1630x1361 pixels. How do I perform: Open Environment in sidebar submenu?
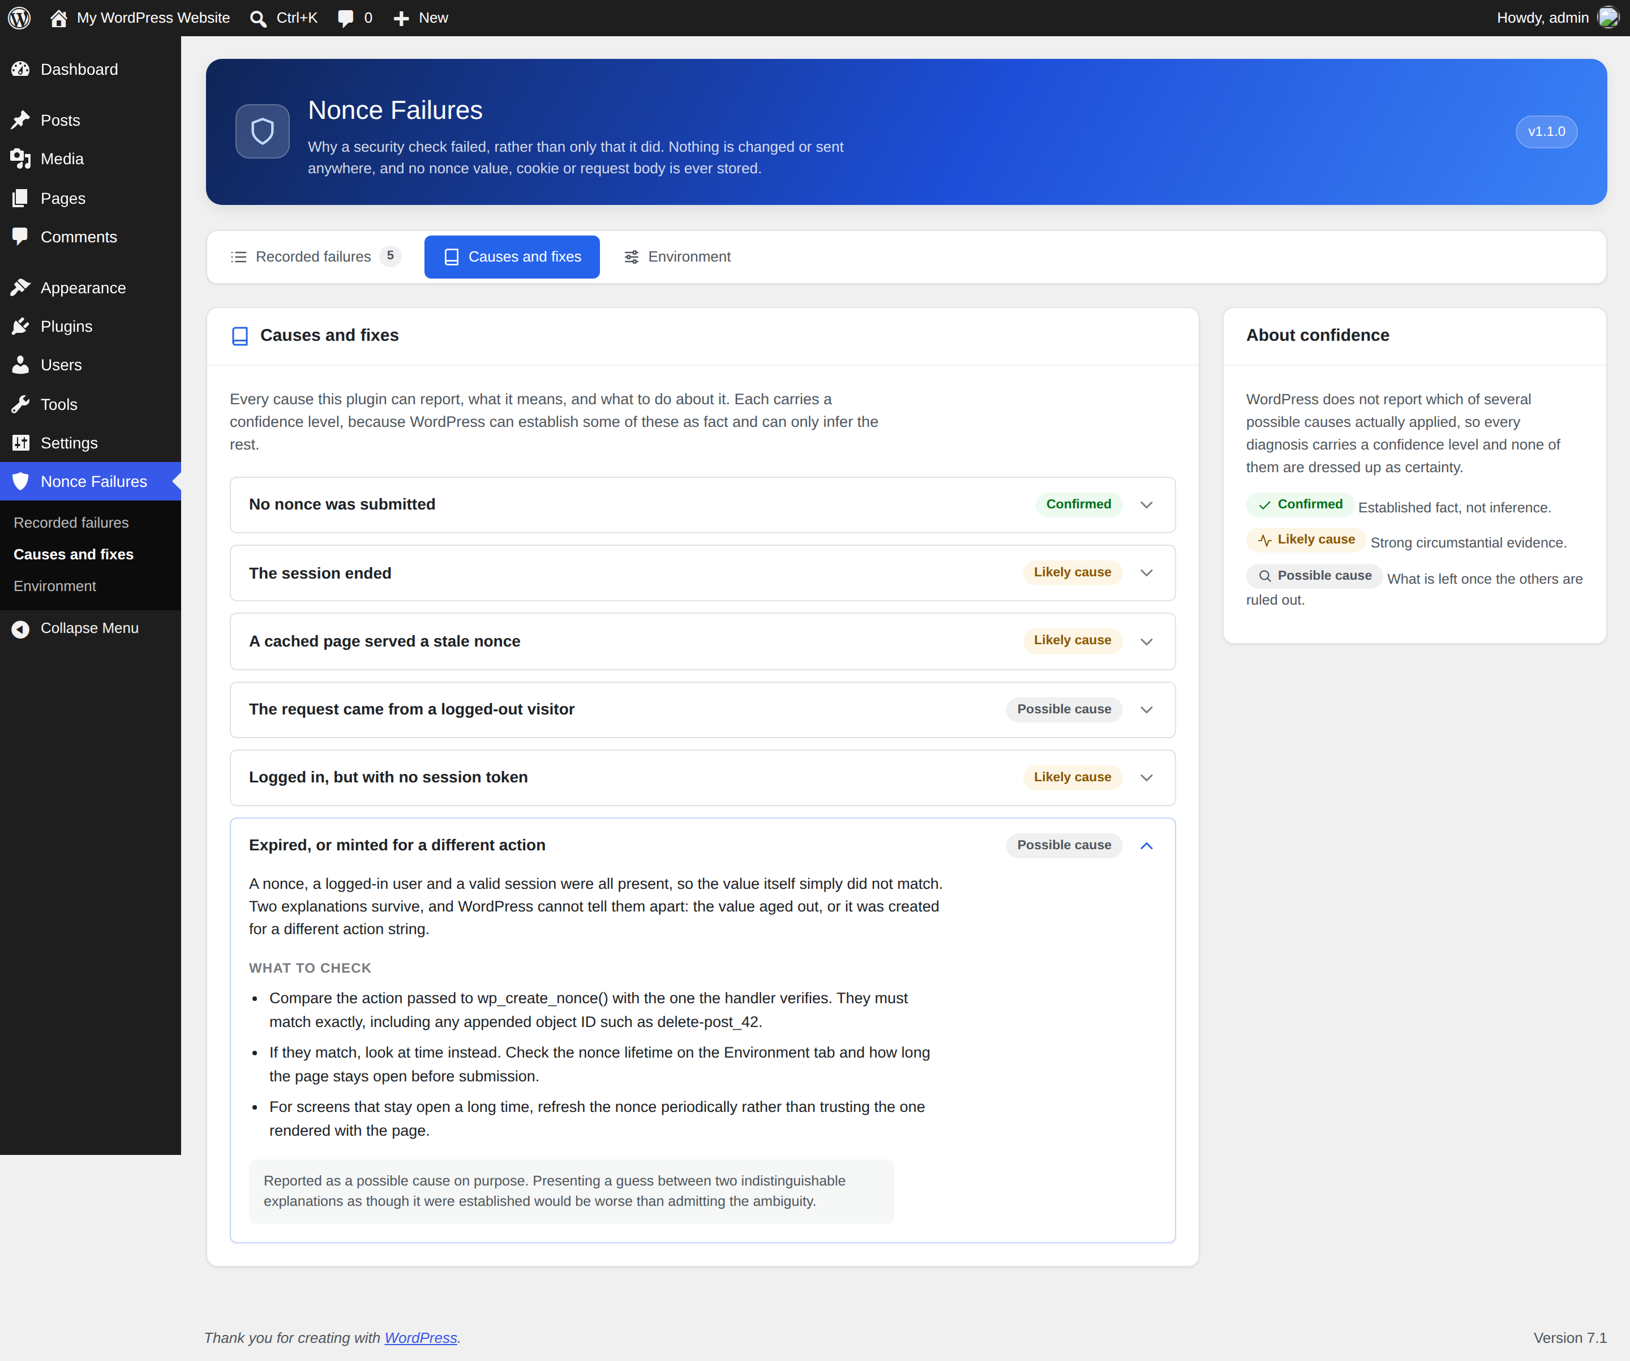[x=55, y=586]
